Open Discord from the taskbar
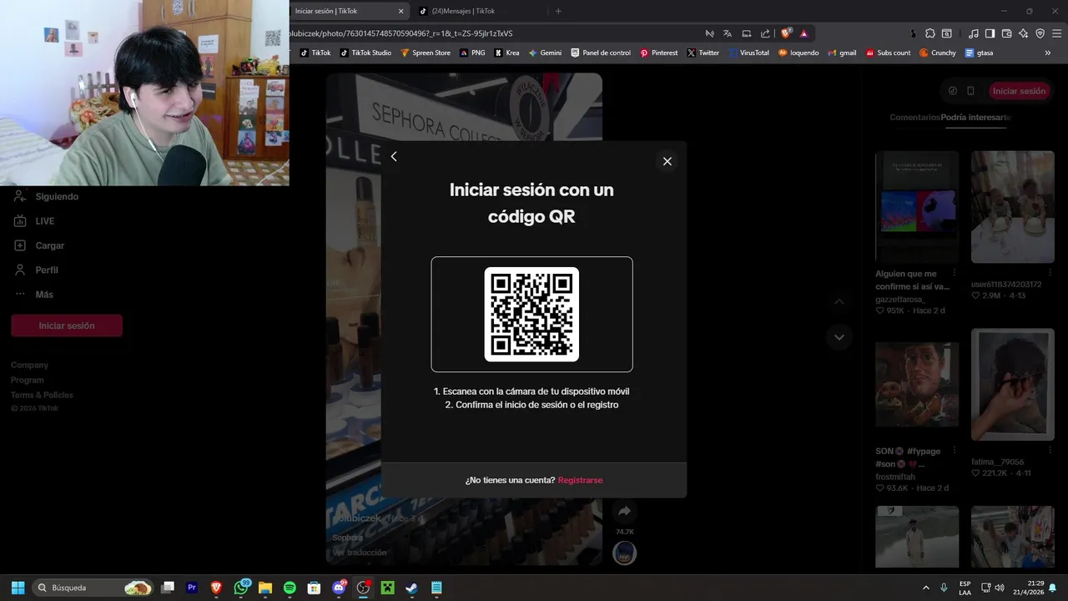This screenshot has height=601, width=1068. click(339, 588)
